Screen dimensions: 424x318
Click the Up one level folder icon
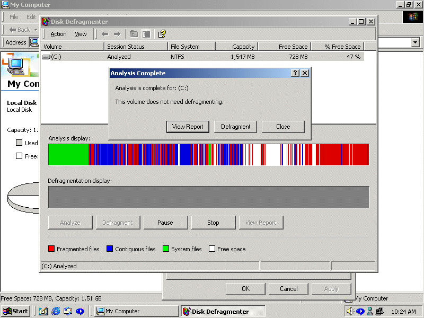(134, 34)
